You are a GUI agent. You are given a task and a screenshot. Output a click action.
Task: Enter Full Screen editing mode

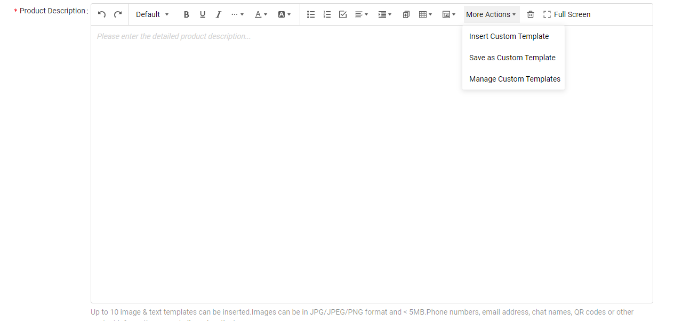tap(566, 14)
